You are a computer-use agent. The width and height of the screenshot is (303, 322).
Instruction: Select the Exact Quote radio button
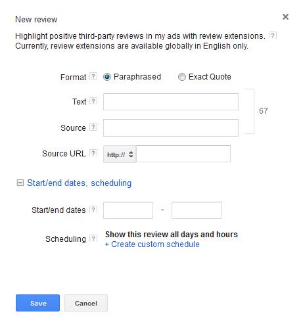[182, 77]
